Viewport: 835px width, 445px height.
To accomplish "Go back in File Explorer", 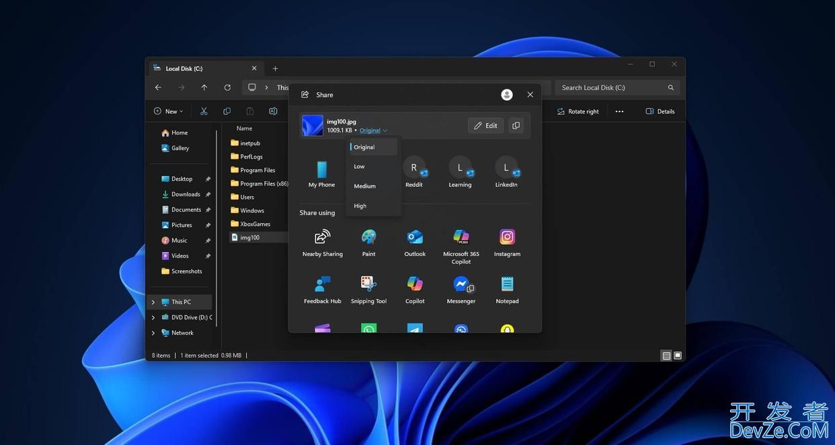I will point(158,87).
